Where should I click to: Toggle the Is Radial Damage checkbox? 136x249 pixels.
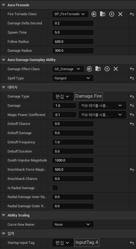pos(55,188)
